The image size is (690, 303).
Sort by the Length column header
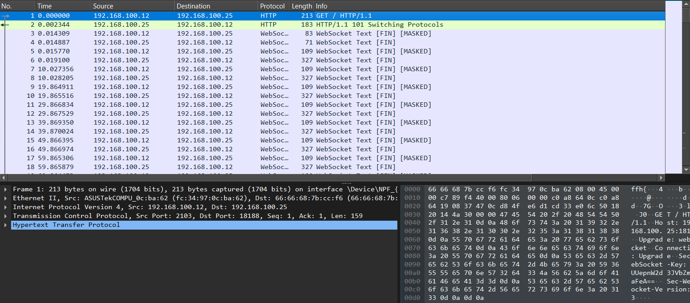[302, 6]
